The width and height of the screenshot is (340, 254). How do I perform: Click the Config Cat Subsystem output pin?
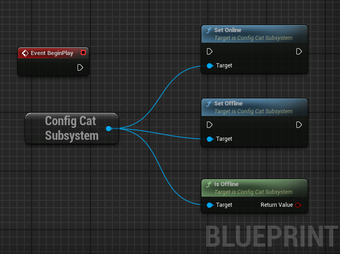click(x=109, y=129)
